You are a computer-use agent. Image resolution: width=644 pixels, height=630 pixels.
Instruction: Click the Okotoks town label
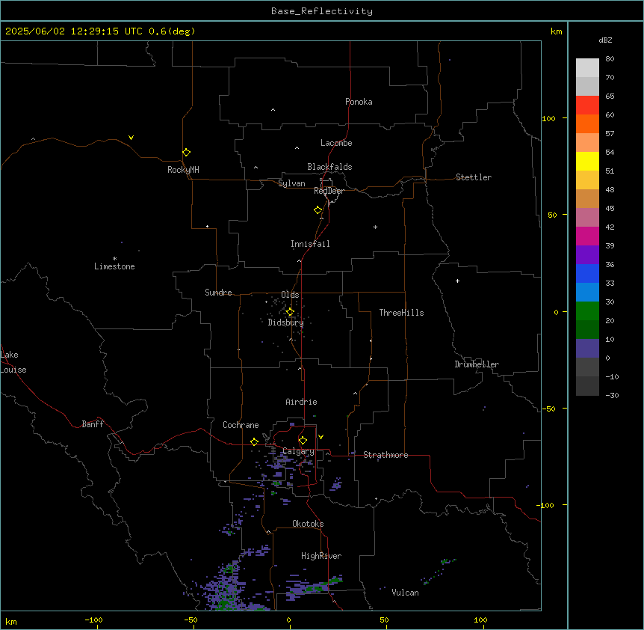(x=308, y=524)
